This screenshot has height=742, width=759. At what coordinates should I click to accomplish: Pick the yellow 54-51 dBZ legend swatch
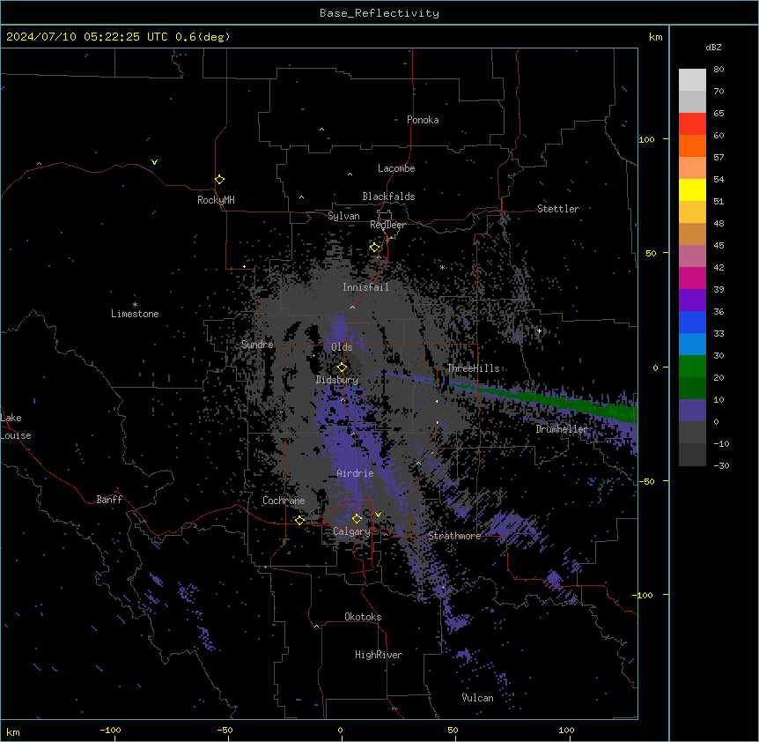(x=692, y=189)
